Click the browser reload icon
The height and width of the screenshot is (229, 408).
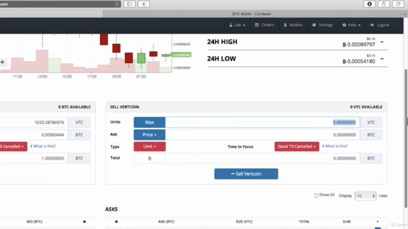pyautogui.click(x=117, y=4)
